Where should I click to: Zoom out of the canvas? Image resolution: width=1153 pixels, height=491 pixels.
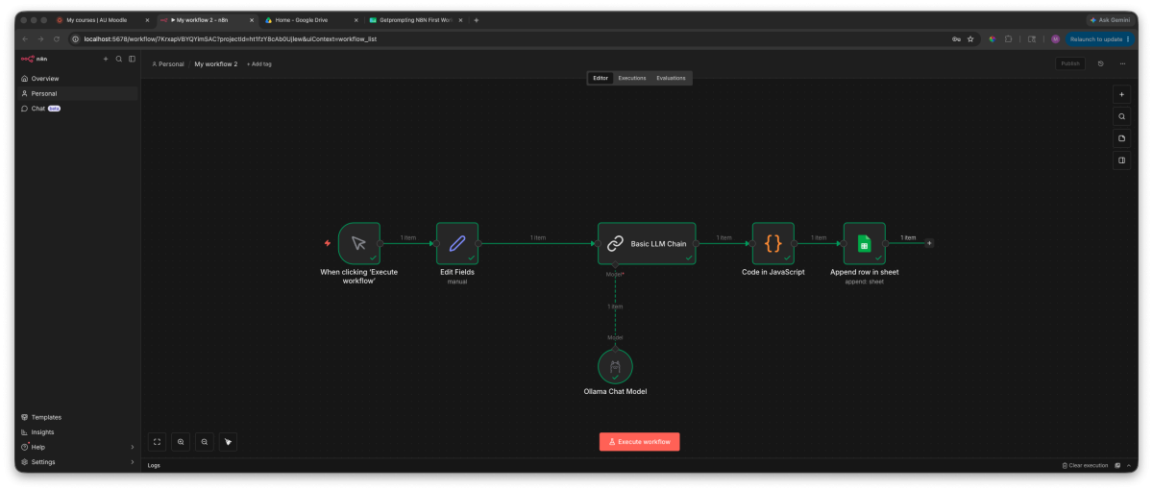pos(204,442)
